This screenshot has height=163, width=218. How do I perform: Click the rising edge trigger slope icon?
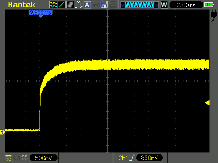pos(132,158)
